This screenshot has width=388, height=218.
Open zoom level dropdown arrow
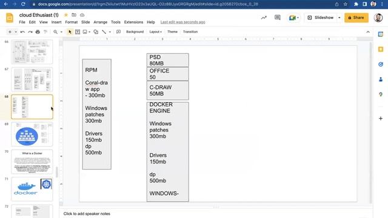point(61,32)
